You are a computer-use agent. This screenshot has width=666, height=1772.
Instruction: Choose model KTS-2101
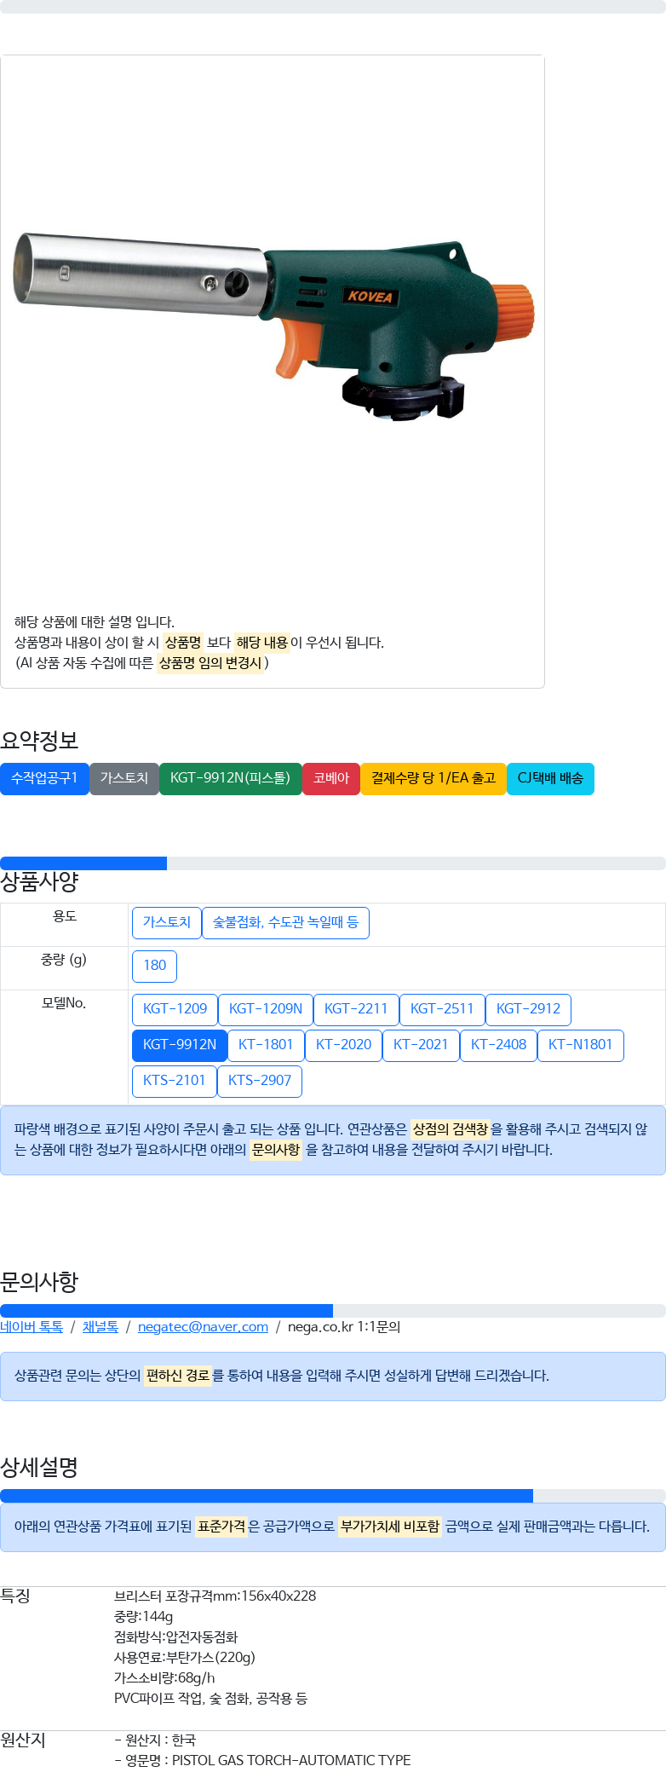pyautogui.click(x=175, y=1081)
